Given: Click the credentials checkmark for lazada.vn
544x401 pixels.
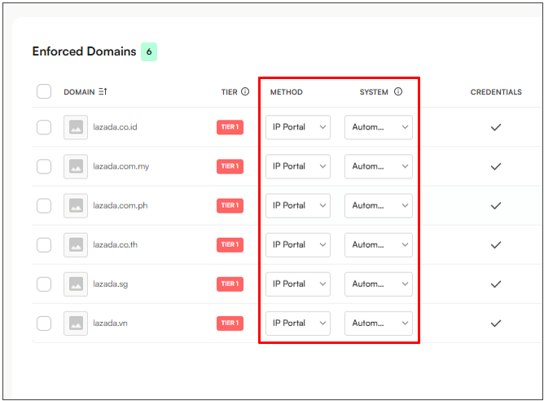Looking at the screenshot, I should pyautogui.click(x=496, y=324).
